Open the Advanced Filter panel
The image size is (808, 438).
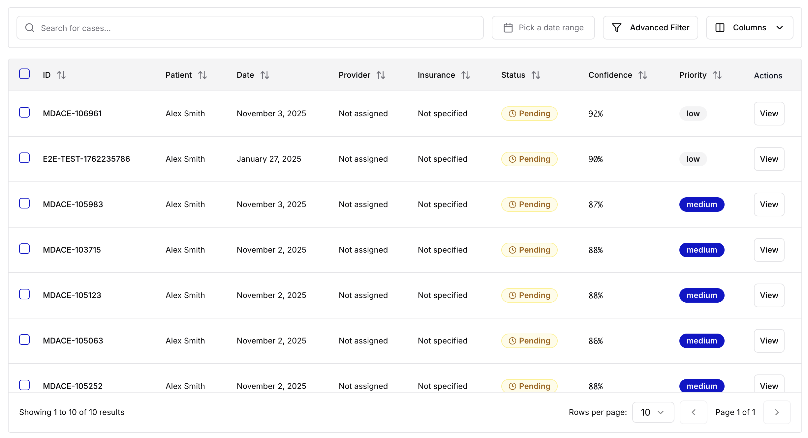[x=650, y=28]
